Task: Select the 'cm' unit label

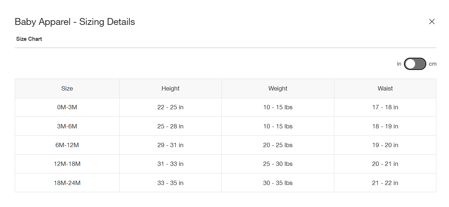Action: pos(433,64)
